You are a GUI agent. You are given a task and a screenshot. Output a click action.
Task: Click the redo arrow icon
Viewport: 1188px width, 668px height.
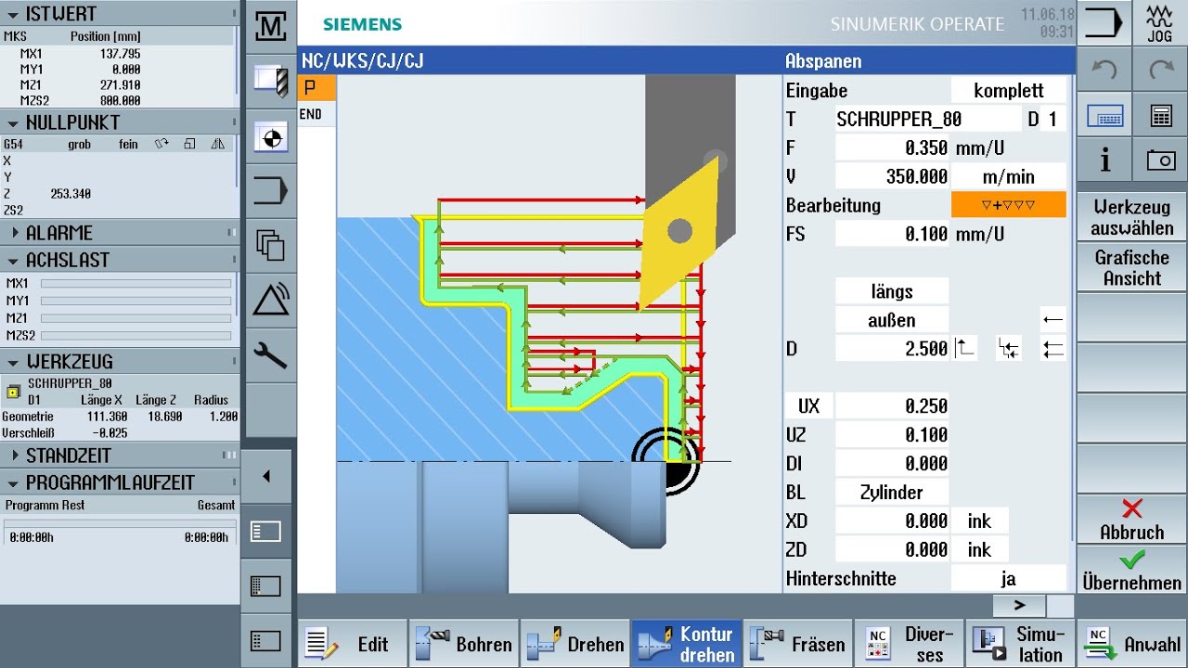click(x=1160, y=70)
